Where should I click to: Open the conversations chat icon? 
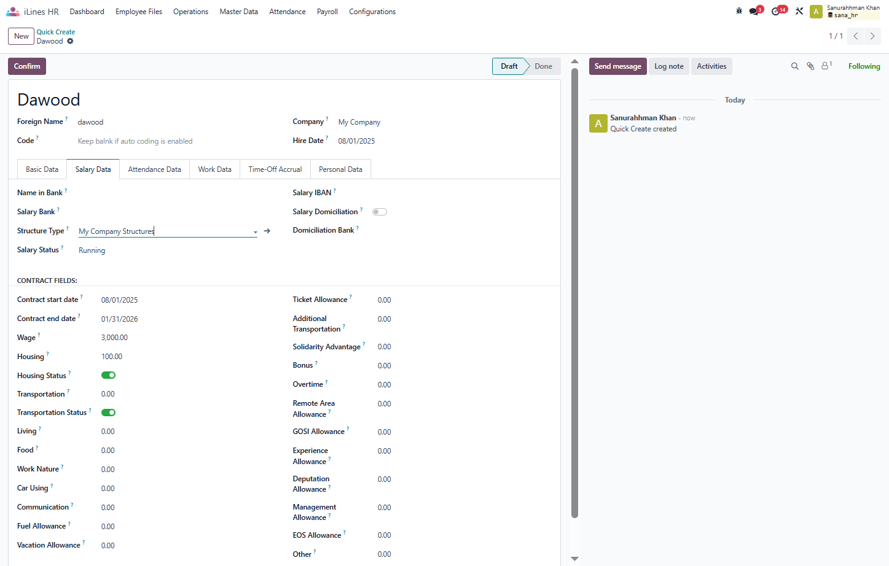(x=755, y=11)
